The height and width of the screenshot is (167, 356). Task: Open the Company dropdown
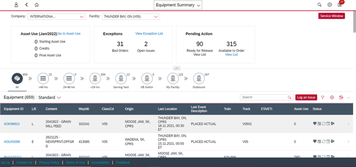click(x=57, y=16)
